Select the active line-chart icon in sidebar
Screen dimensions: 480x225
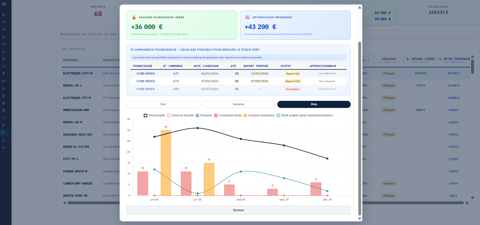click(4, 133)
